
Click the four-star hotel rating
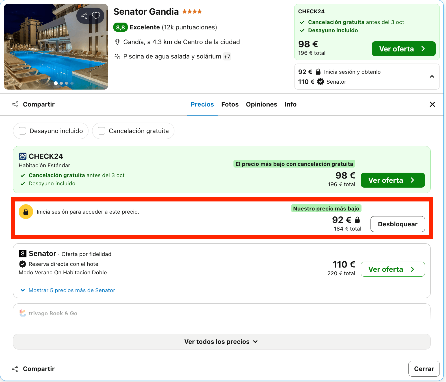click(x=192, y=12)
